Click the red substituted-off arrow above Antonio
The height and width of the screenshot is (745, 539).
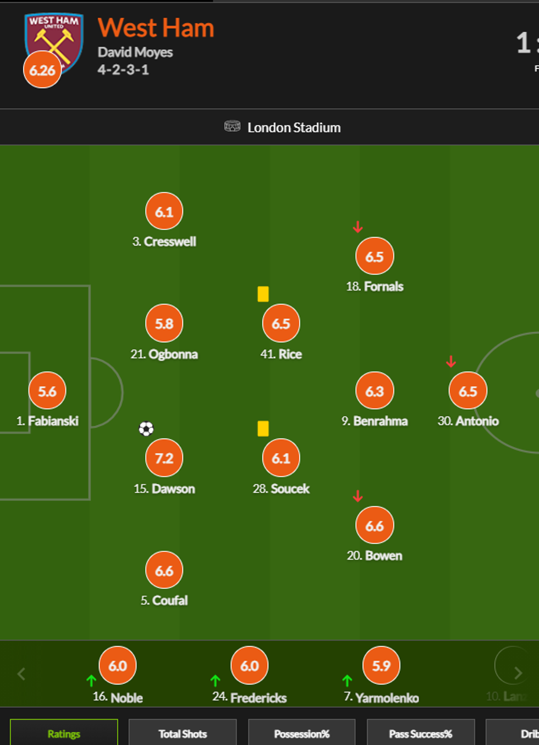click(451, 361)
